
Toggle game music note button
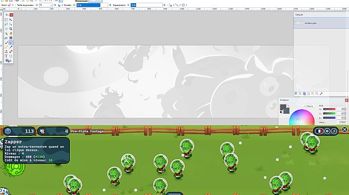pos(334,131)
